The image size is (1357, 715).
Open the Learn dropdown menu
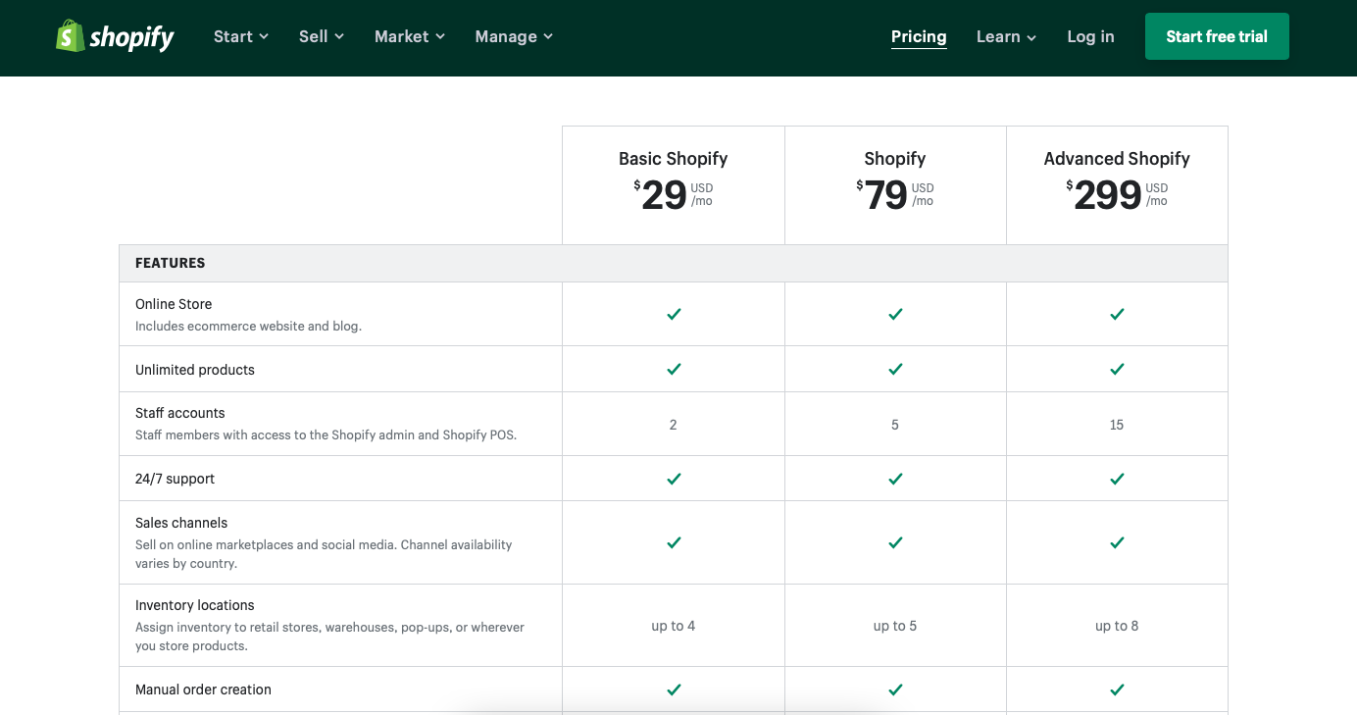pyautogui.click(x=1006, y=36)
